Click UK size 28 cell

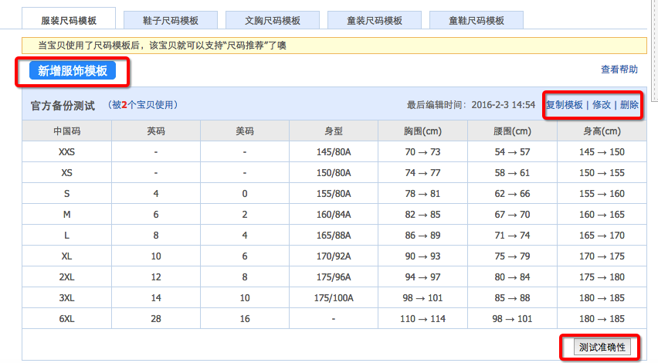pos(156,318)
